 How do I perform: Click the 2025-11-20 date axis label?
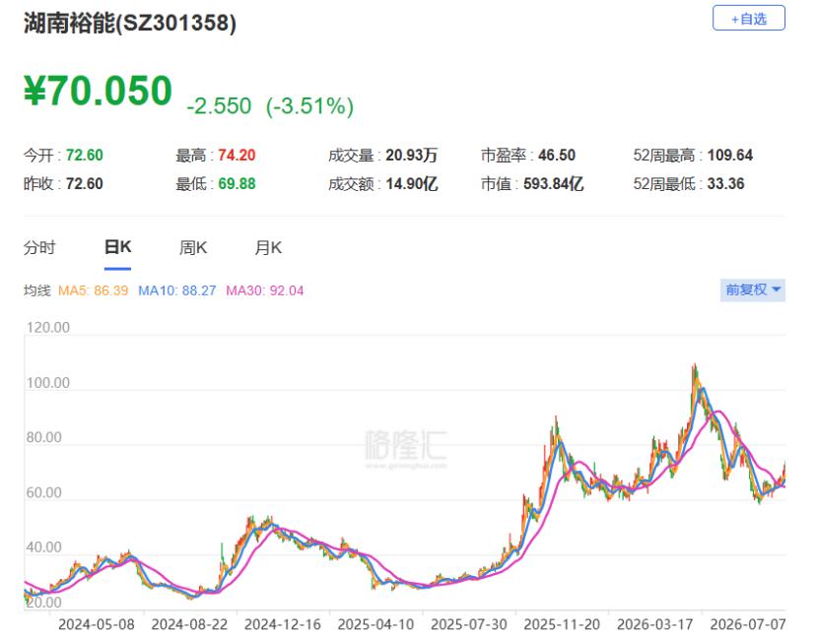tap(562, 624)
